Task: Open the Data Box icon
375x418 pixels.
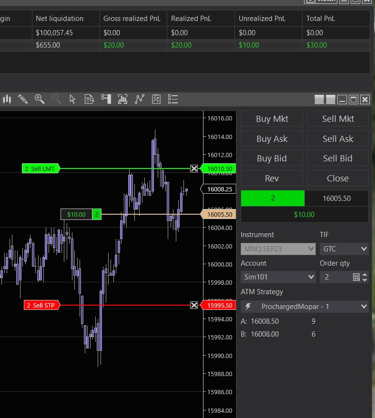Action: pyautogui.click(x=89, y=99)
